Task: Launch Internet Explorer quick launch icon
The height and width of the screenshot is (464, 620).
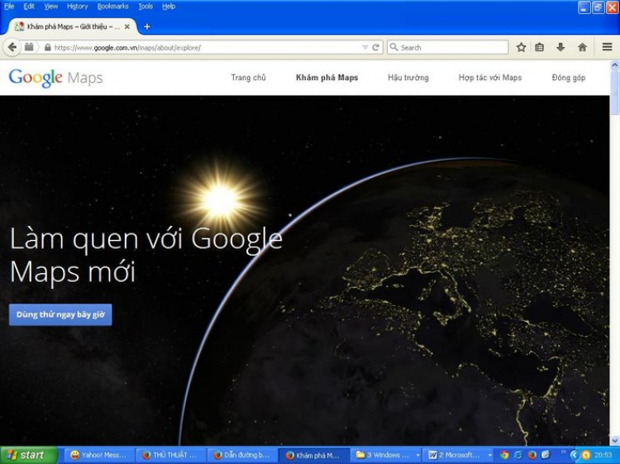Action: click(x=518, y=455)
